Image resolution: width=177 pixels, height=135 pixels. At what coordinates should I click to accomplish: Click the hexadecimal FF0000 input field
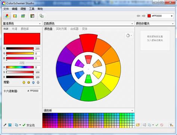(35, 91)
